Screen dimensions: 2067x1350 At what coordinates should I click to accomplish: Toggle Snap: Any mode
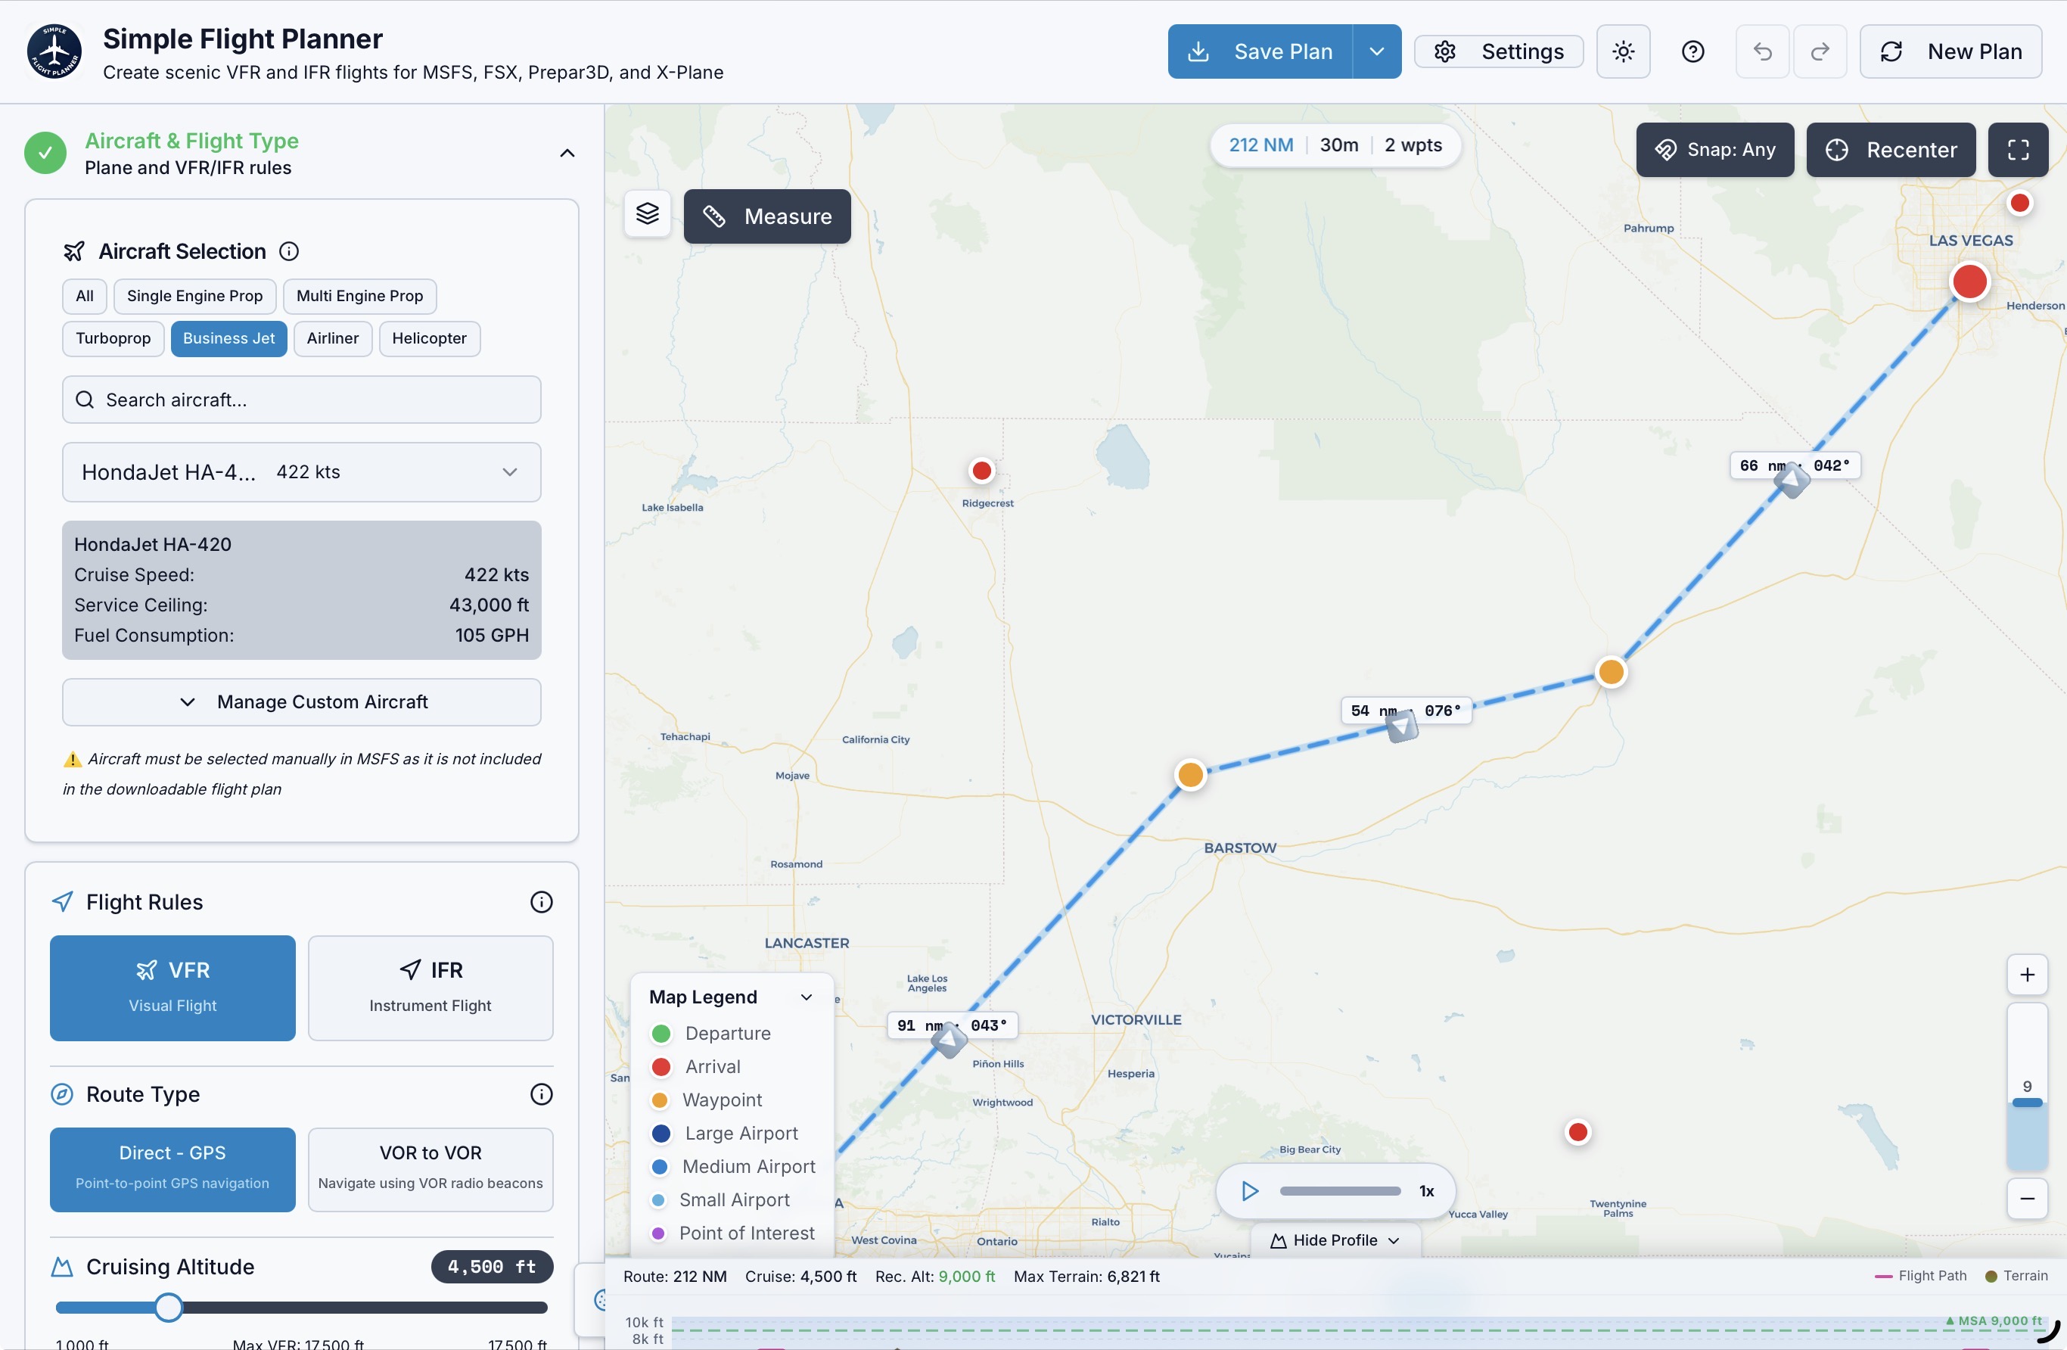coord(1714,149)
